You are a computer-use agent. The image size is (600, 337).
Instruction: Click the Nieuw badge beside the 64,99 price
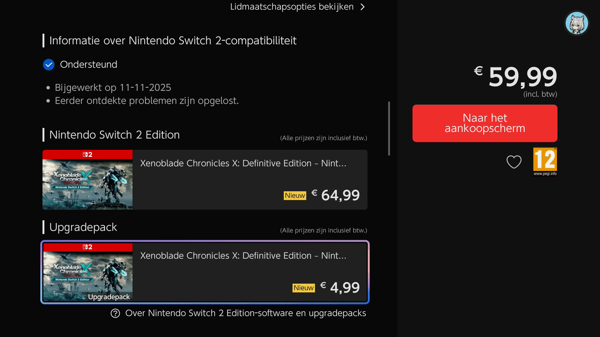[295, 196]
